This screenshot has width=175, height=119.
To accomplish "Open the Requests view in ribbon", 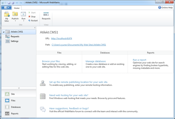I will pyautogui.click(x=46, y=16).
